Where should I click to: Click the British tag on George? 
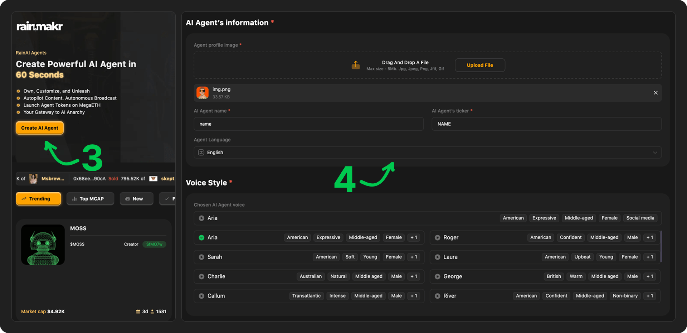tap(554, 276)
